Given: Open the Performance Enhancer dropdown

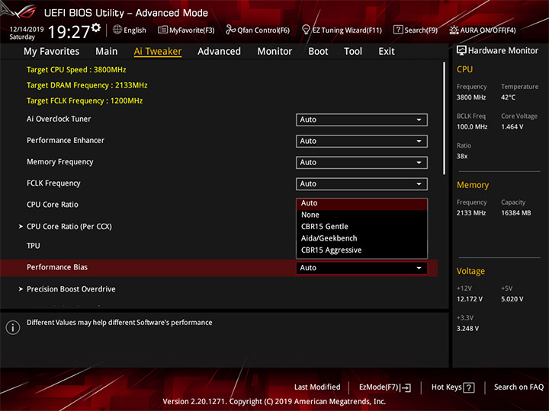Looking at the screenshot, I should (361, 142).
